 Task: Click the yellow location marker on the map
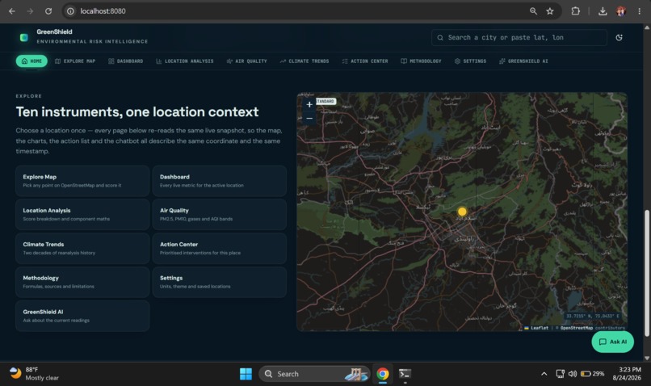pyautogui.click(x=462, y=212)
